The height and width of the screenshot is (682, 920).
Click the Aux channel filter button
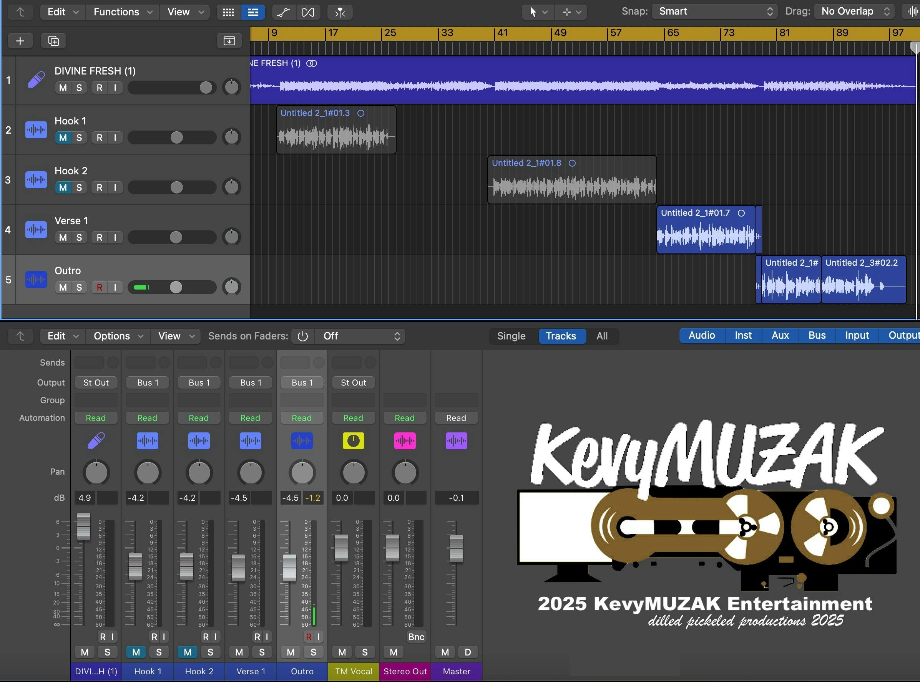(780, 335)
